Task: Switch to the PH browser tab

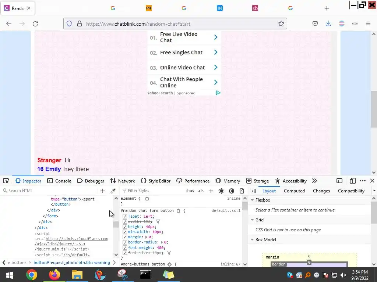Action: click(x=149, y=8)
